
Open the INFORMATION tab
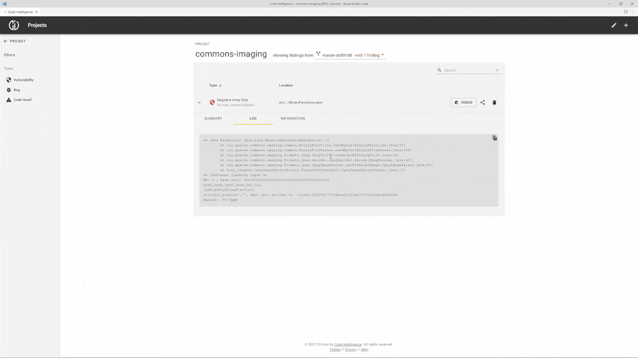coord(293,118)
